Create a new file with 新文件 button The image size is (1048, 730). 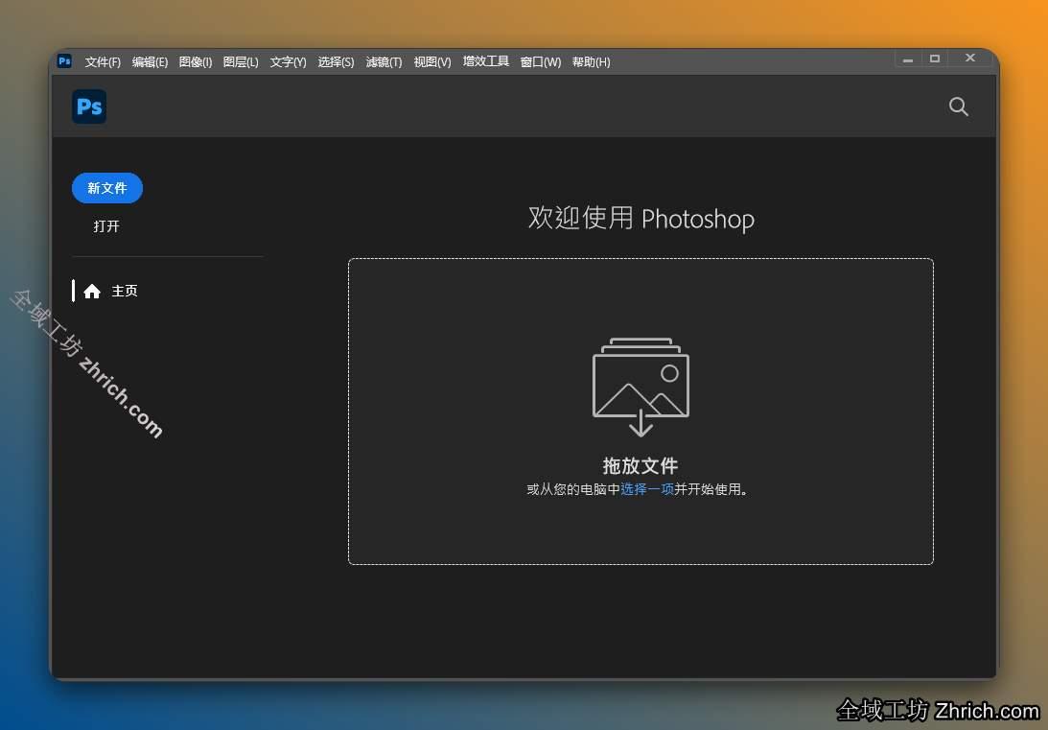(x=107, y=188)
